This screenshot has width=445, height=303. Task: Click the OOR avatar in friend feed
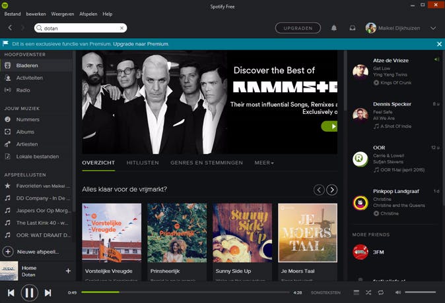(x=360, y=159)
